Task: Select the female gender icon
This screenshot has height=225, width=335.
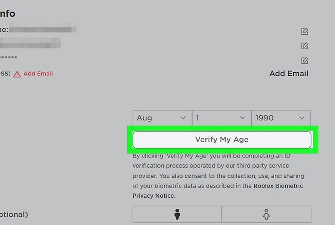Action: (266, 214)
